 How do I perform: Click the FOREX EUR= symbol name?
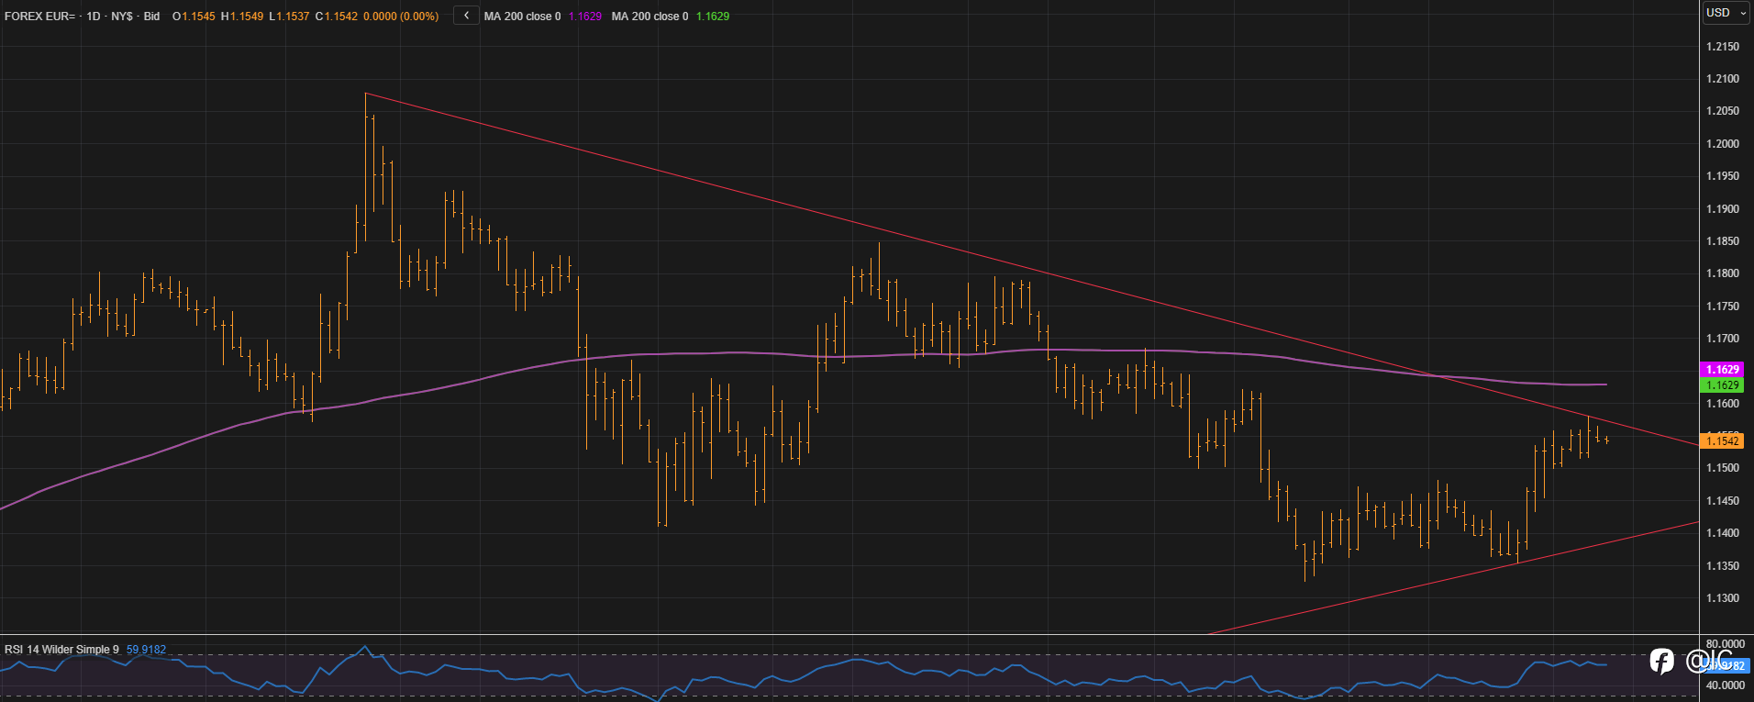(39, 17)
